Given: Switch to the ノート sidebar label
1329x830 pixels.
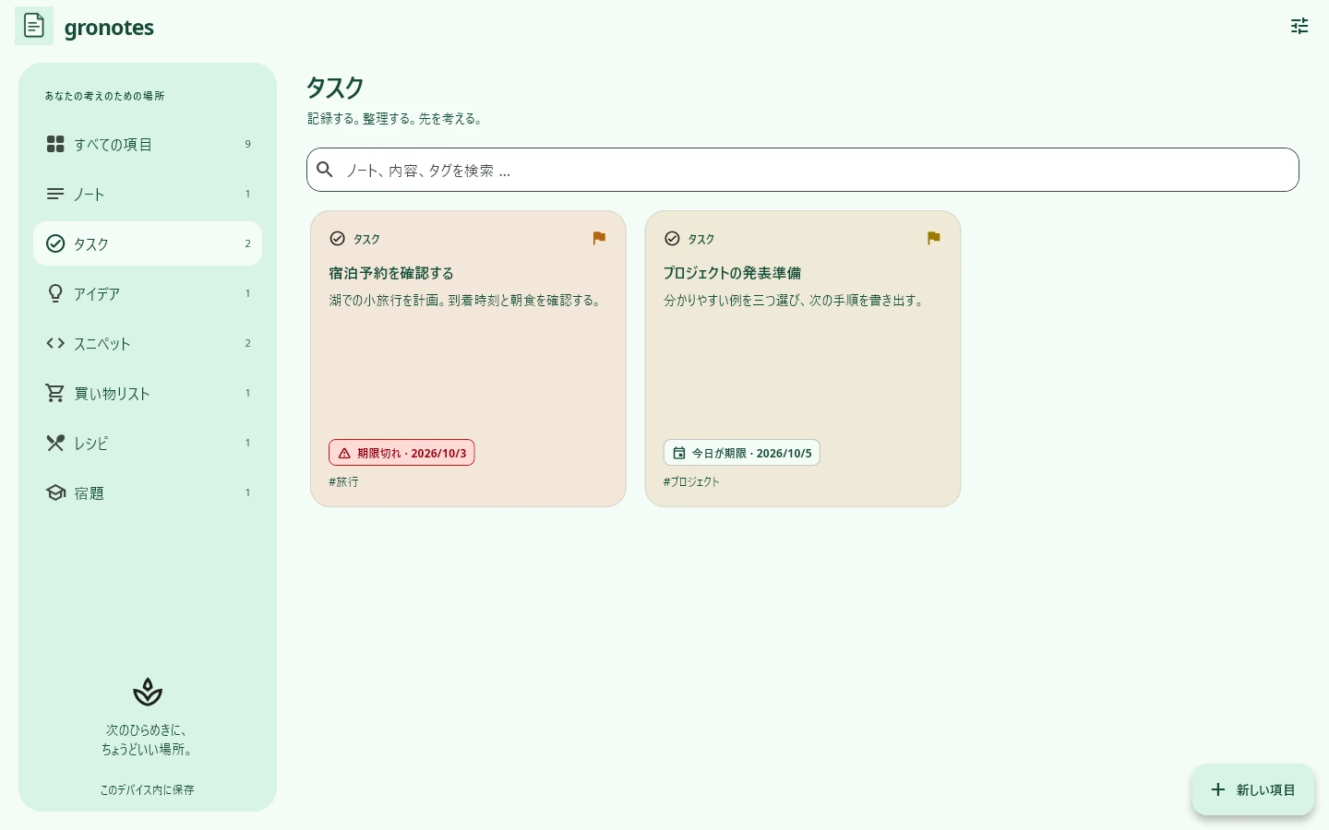Looking at the screenshot, I should (89, 194).
